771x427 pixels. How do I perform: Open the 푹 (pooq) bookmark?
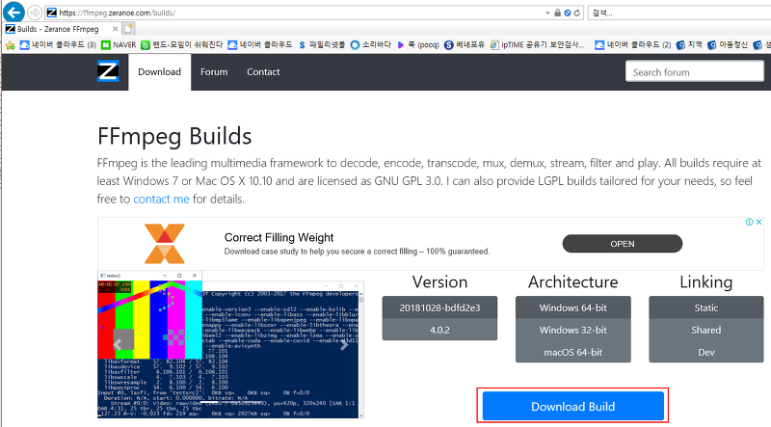(x=418, y=44)
